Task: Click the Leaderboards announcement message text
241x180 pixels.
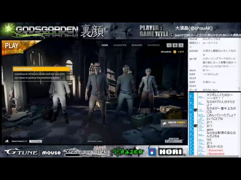Action: 40,76
